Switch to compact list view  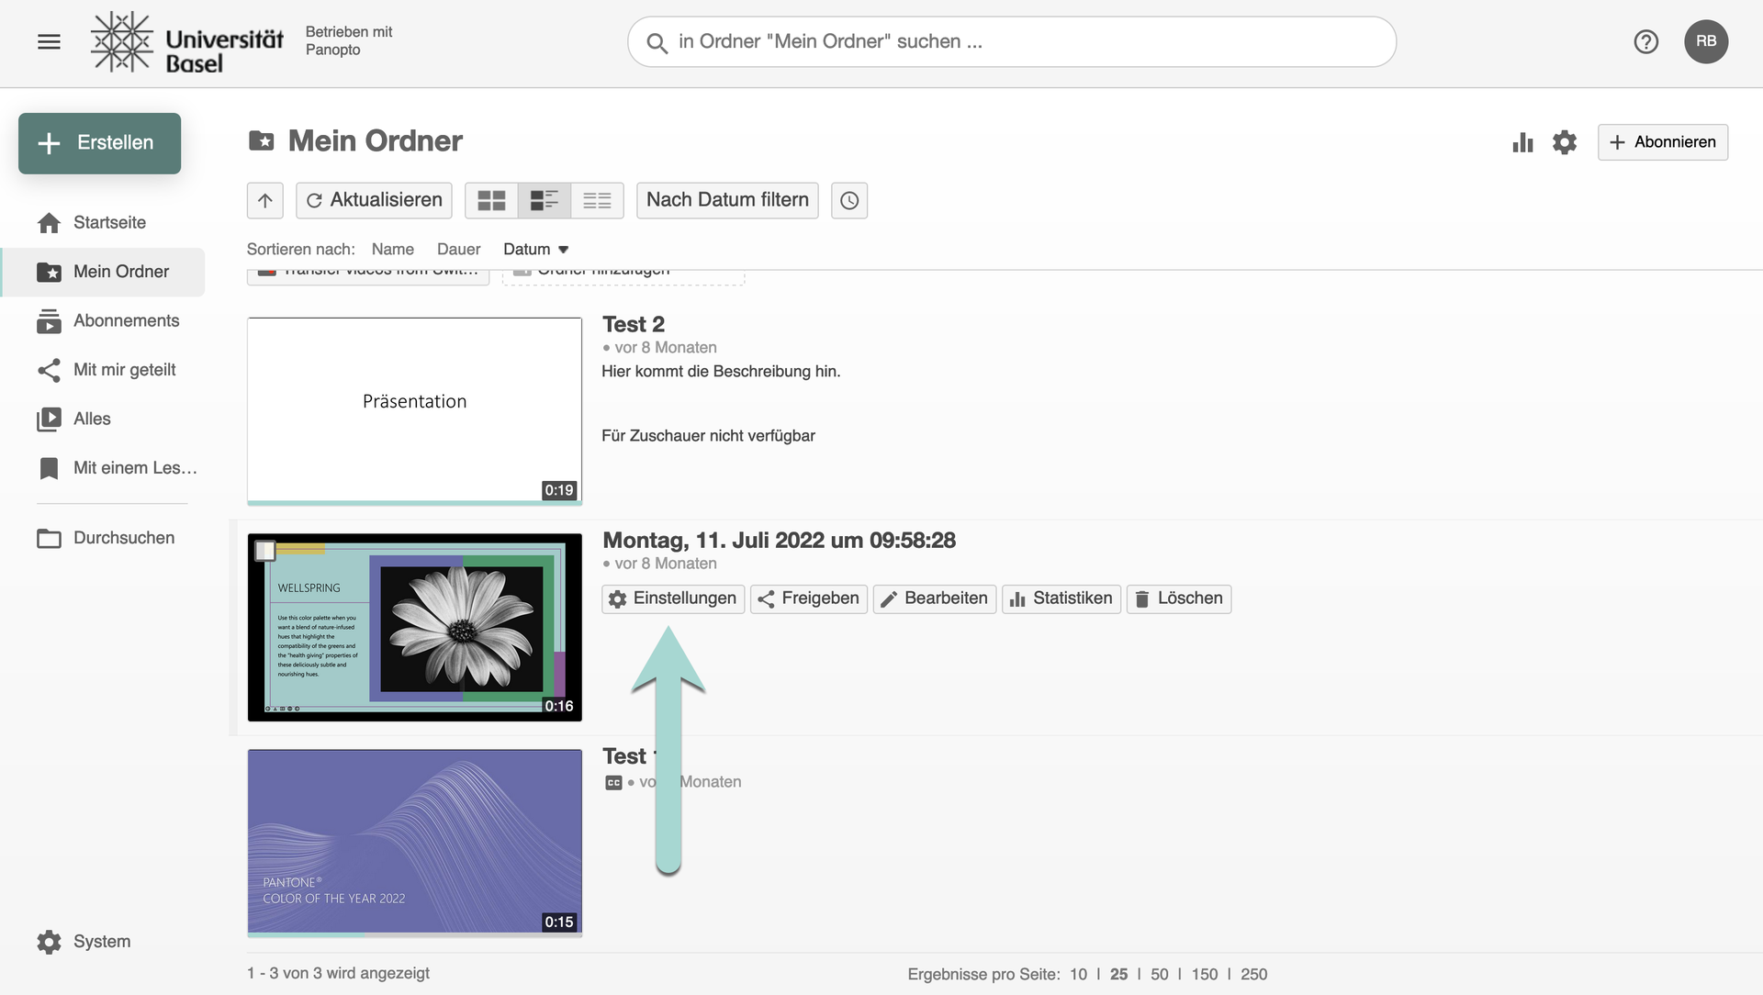click(597, 200)
